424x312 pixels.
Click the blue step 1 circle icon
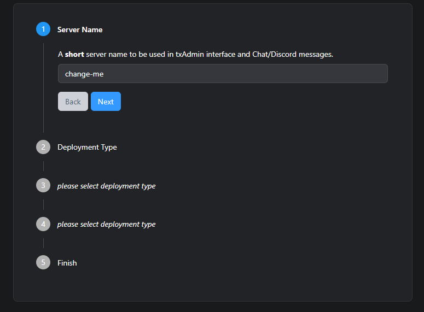[x=43, y=30]
